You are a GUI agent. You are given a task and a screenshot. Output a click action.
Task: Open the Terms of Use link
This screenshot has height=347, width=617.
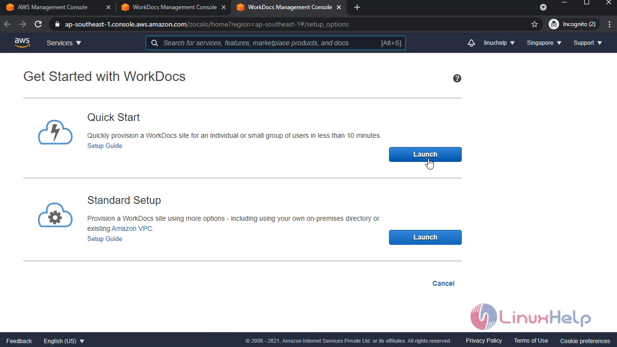[531, 341]
